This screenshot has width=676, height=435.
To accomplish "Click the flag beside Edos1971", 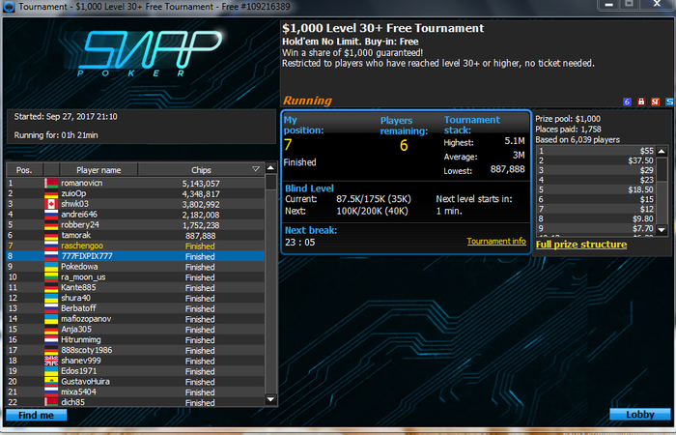I will 51,371.
